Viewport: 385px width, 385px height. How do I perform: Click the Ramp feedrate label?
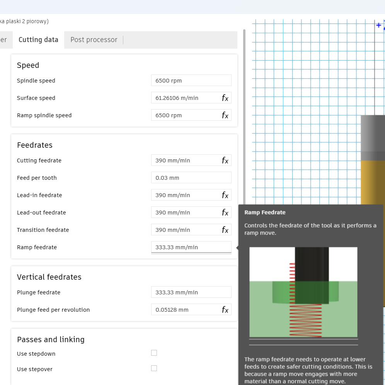click(37, 247)
